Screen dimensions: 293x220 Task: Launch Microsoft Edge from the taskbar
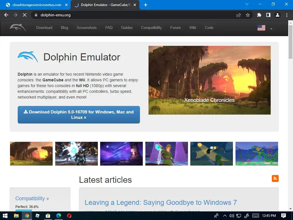click(59, 216)
